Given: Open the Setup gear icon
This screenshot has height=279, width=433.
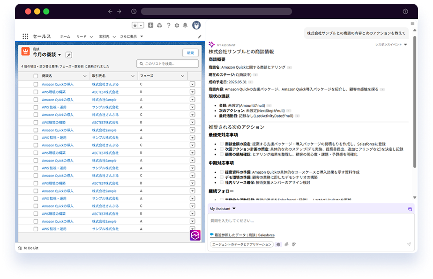Looking at the screenshot, I should (x=177, y=25).
